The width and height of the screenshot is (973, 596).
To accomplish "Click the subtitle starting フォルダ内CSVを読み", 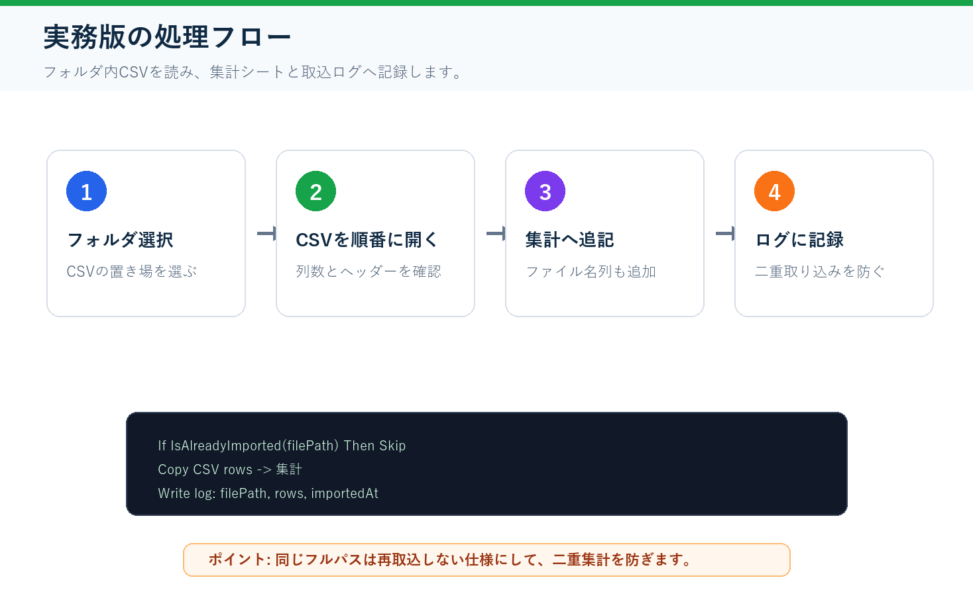I will point(254,72).
